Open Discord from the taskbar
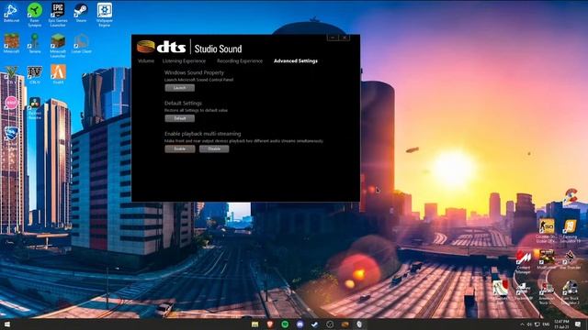Image resolution: width=588 pixels, height=330 pixels. pyautogui.click(x=300, y=324)
